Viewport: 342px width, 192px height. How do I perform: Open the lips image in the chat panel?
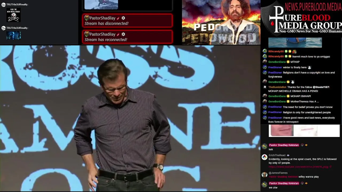point(304,131)
